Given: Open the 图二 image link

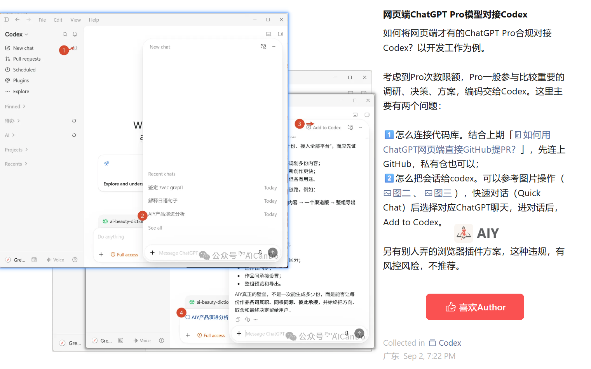Looking at the screenshot, I should click(397, 193).
